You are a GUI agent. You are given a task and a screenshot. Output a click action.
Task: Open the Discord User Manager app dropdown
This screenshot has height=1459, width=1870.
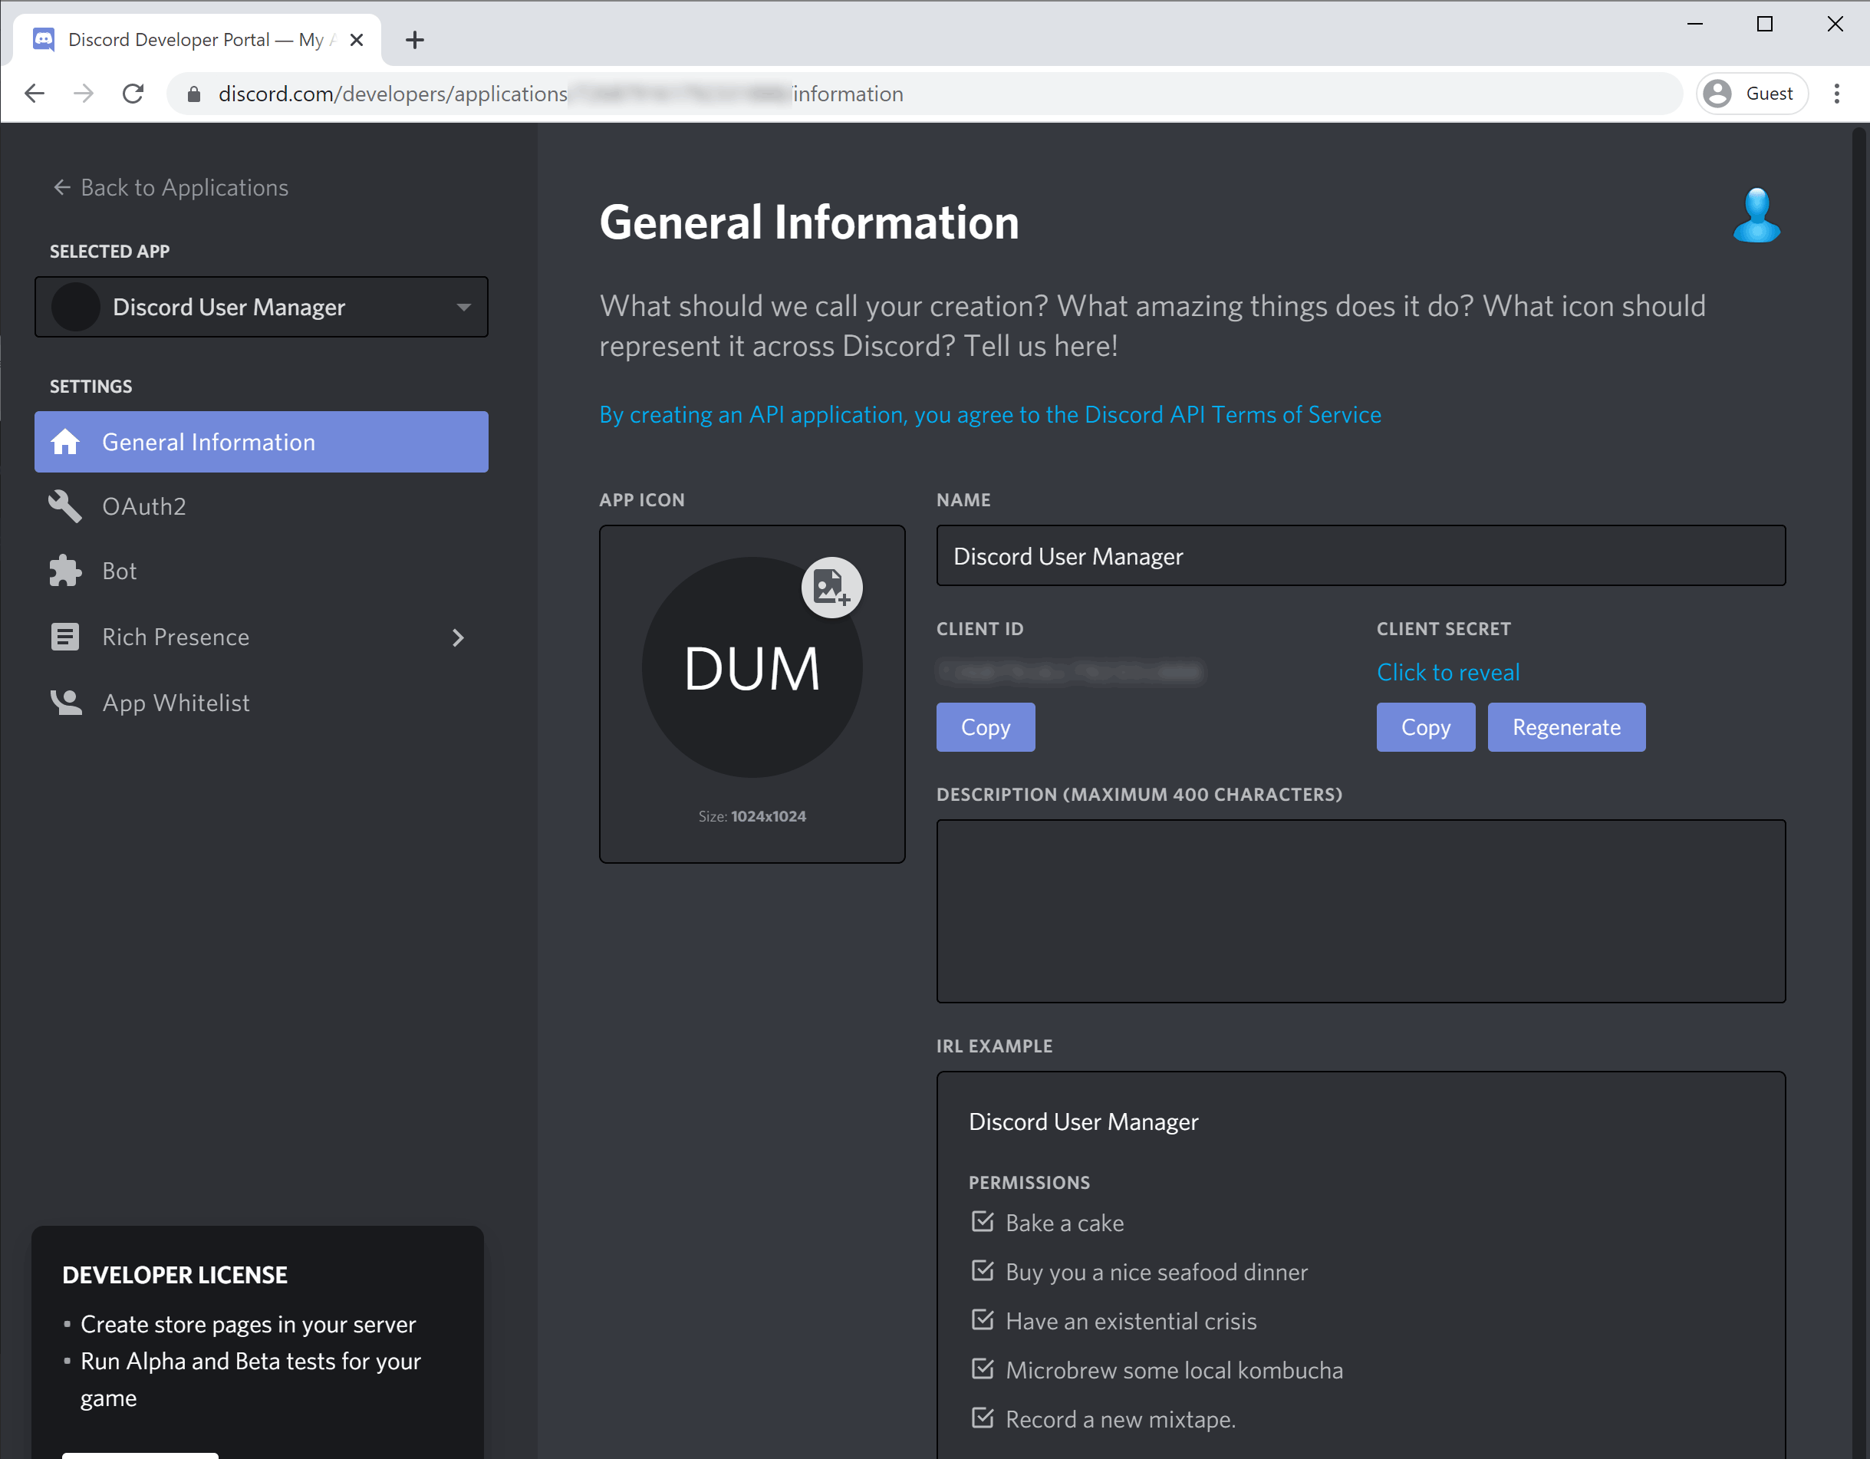tap(261, 307)
